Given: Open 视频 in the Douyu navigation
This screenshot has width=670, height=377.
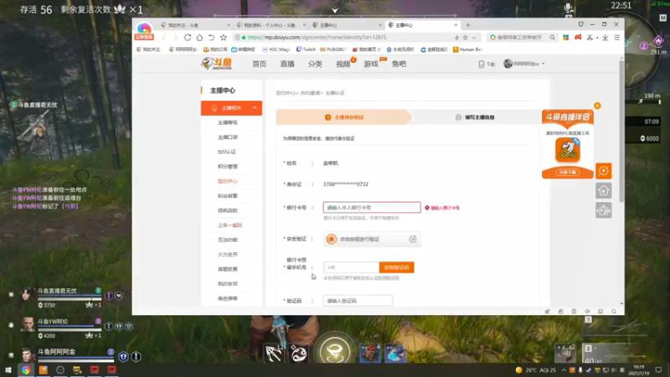Looking at the screenshot, I should [343, 65].
